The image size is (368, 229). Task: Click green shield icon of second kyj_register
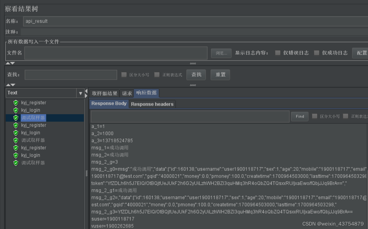(16, 125)
